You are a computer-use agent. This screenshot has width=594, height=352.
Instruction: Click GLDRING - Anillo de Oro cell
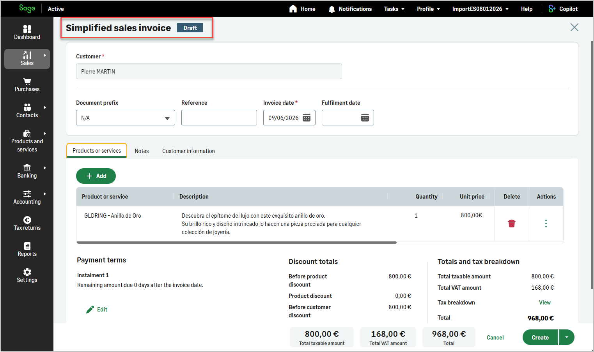pos(113,216)
